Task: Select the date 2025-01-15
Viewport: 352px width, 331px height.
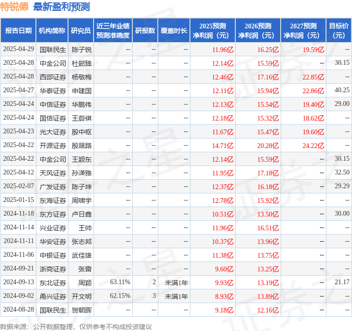Action: click(x=18, y=200)
